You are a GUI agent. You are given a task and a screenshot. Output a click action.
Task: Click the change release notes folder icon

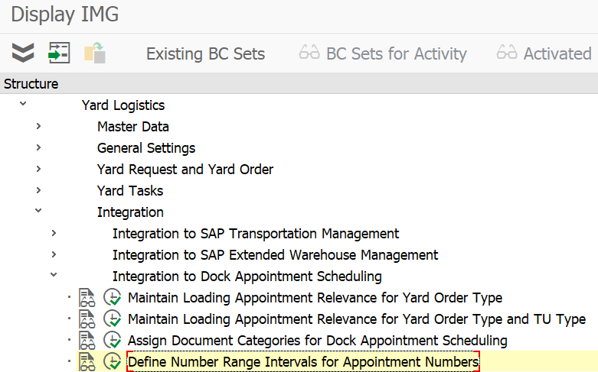point(95,53)
